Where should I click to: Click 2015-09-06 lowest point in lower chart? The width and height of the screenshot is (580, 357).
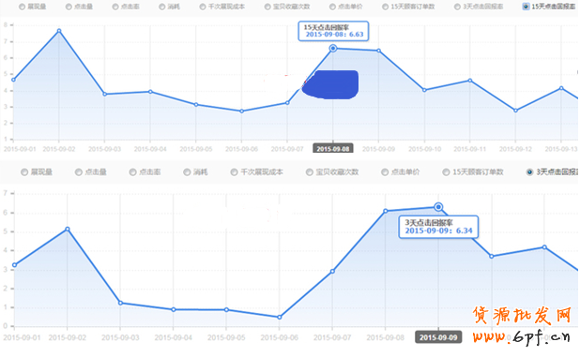(x=280, y=317)
